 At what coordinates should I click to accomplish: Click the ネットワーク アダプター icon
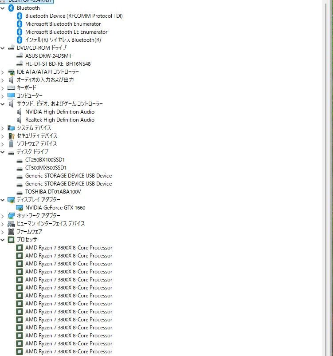(11, 216)
